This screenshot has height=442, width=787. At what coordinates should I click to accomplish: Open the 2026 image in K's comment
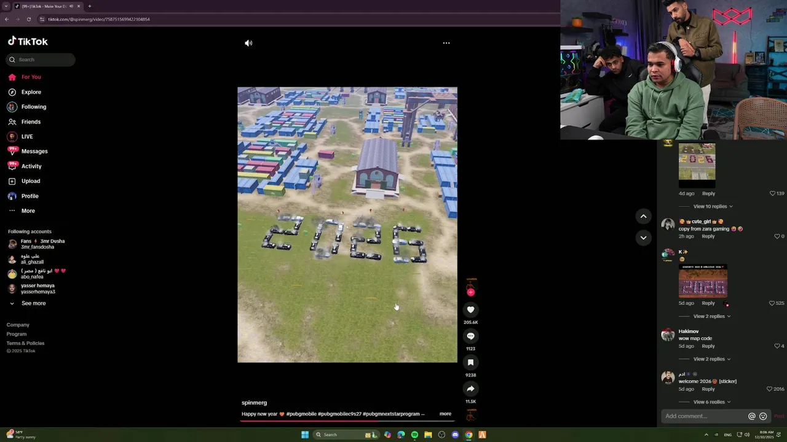tap(703, 281)
